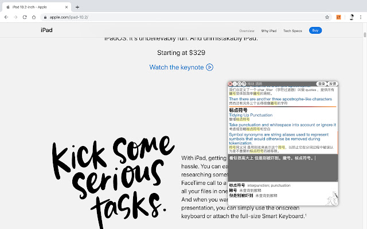The height and width of the screenshot is (229, 367).
Task: Click the site lock icon in address bar
Action: coord(45,17)
